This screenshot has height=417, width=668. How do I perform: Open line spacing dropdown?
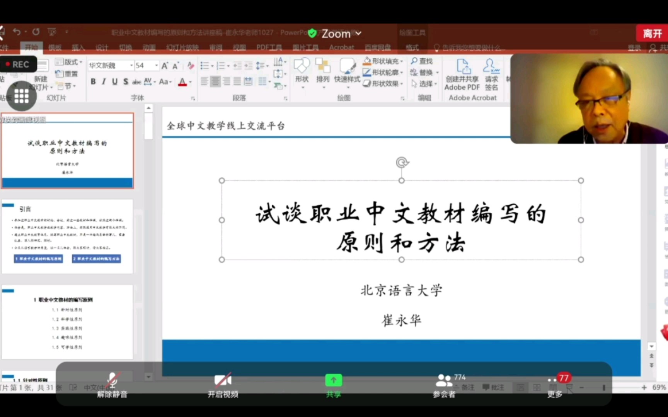tap(262, 66)
